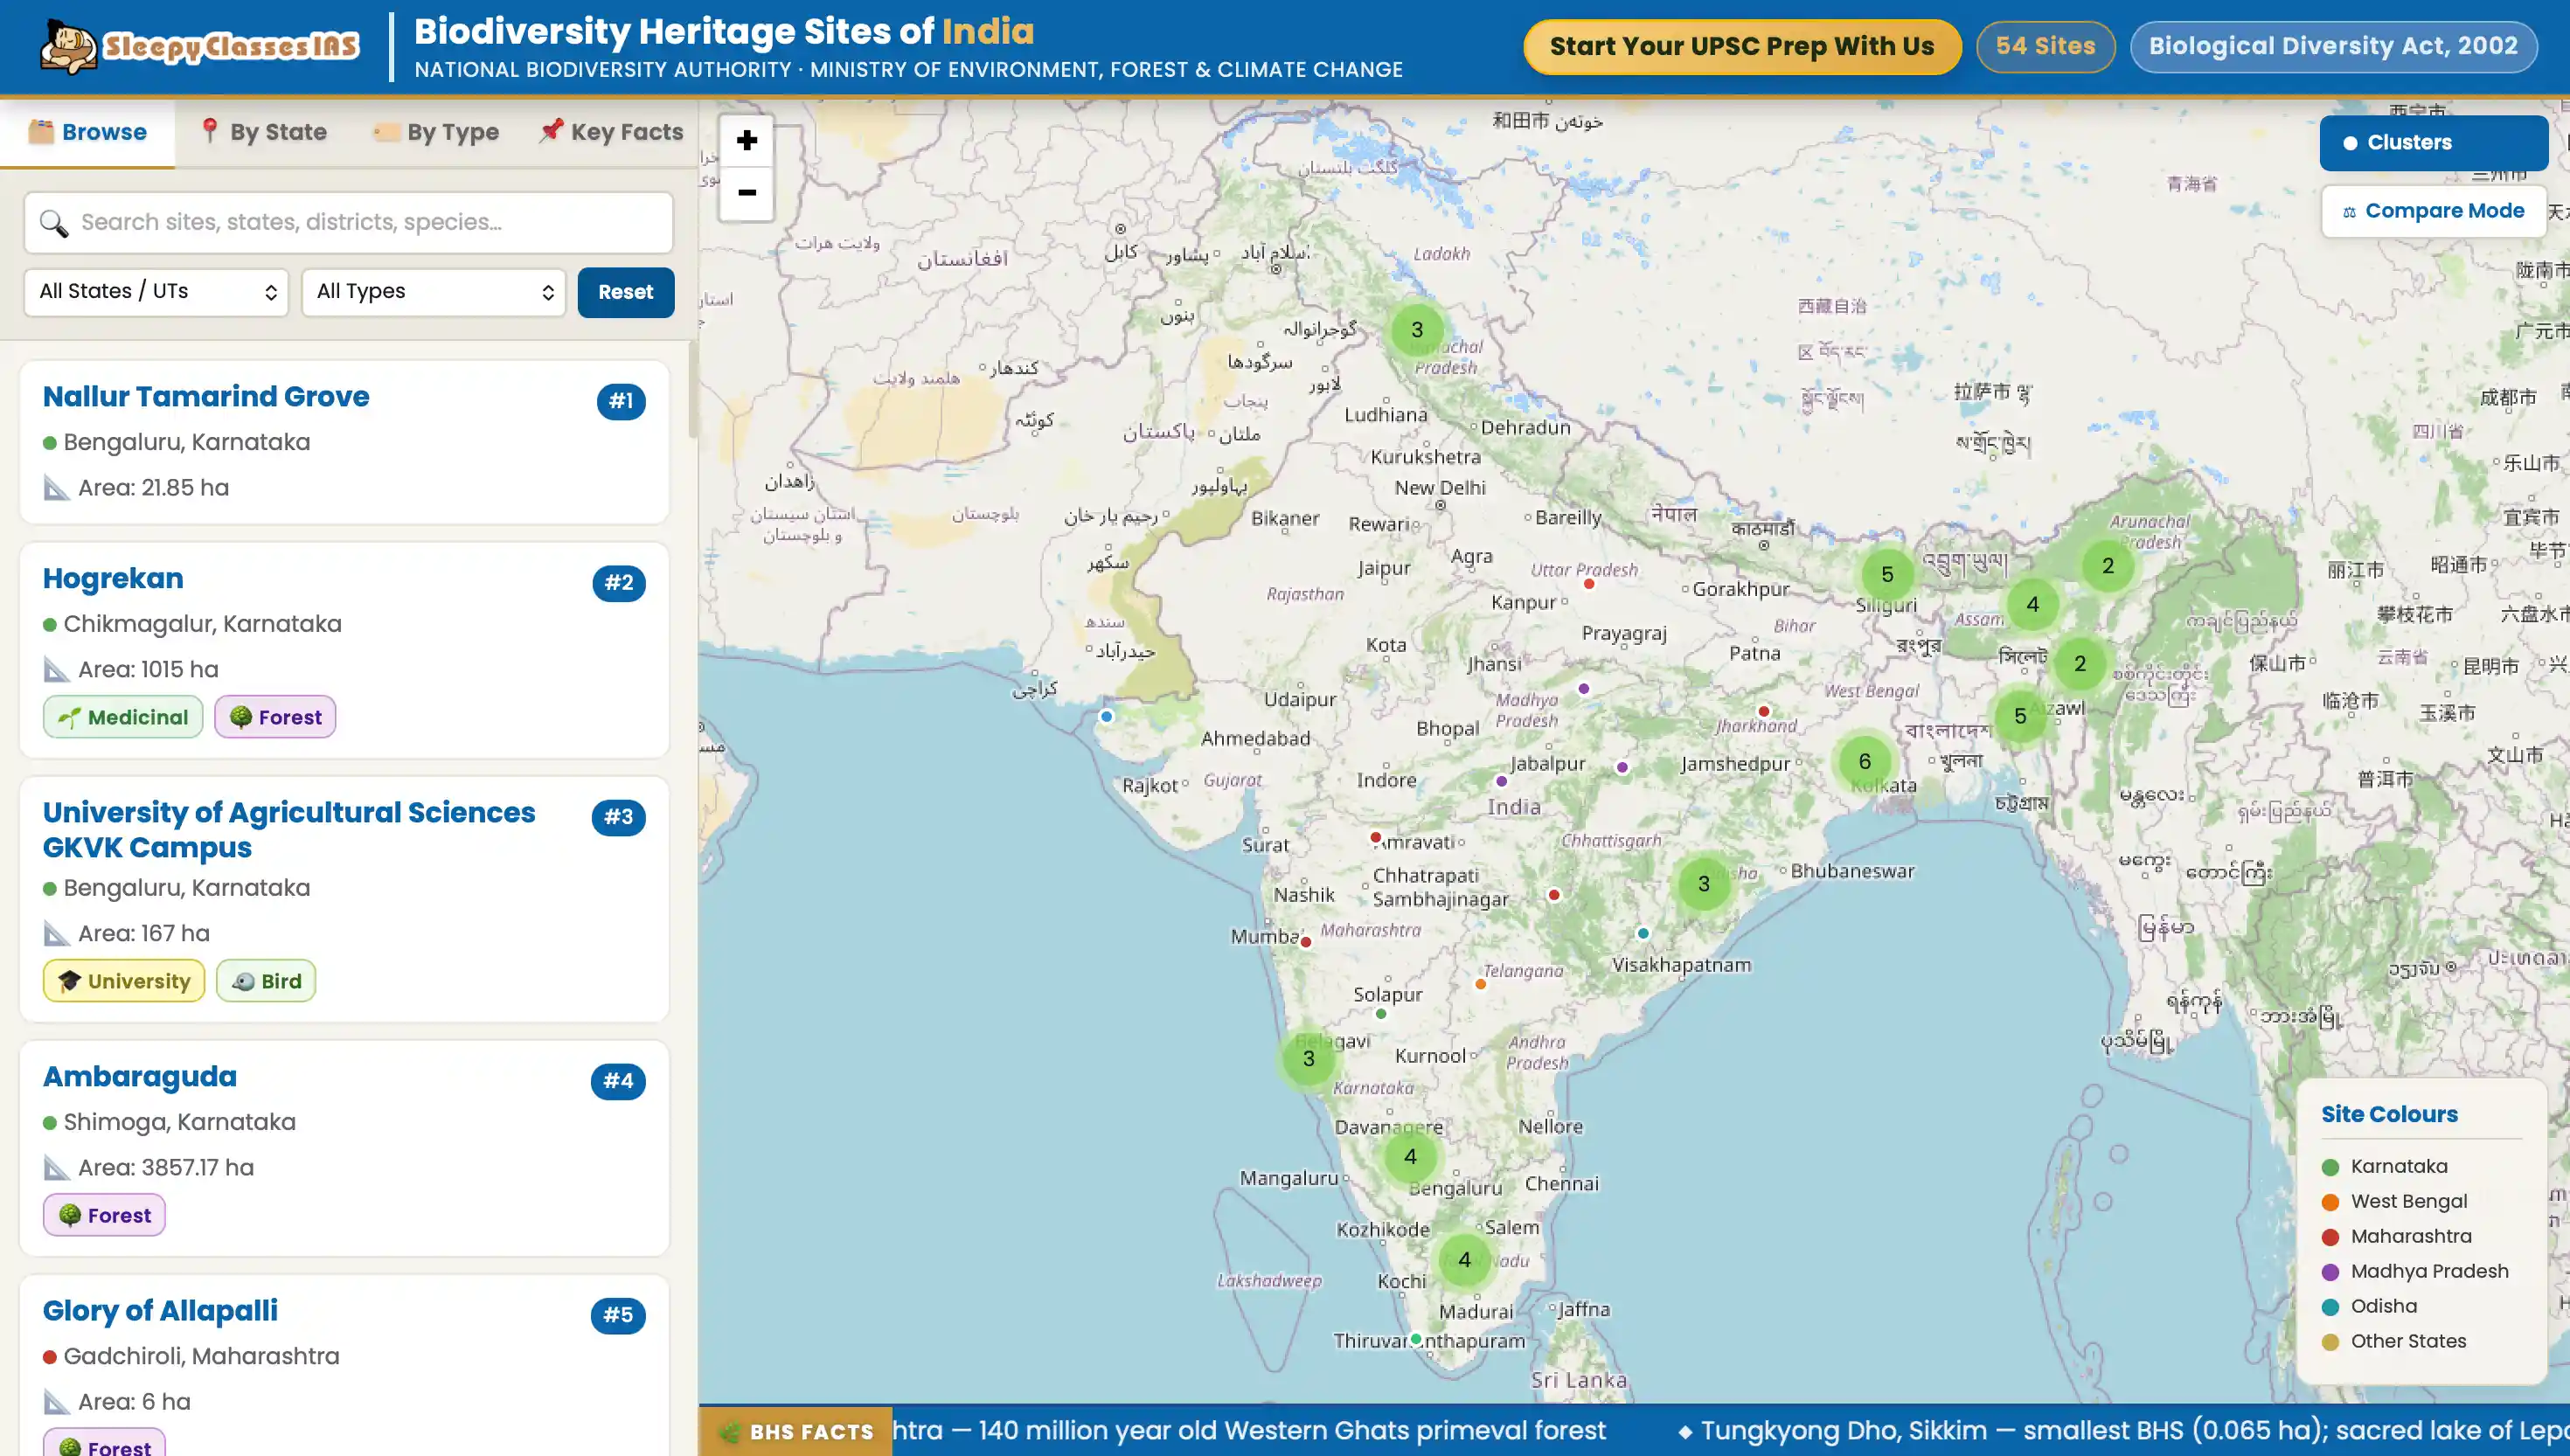Viewport: 2570px width, 1456px height.
Task: Click Biological Diversity Act, 2002 button
Action: coord(2333,46)
